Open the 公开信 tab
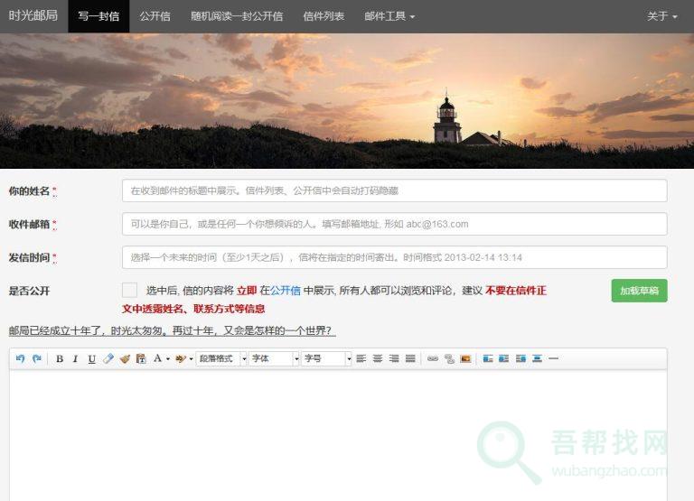694x501 pixels. [x=155, y=16]
